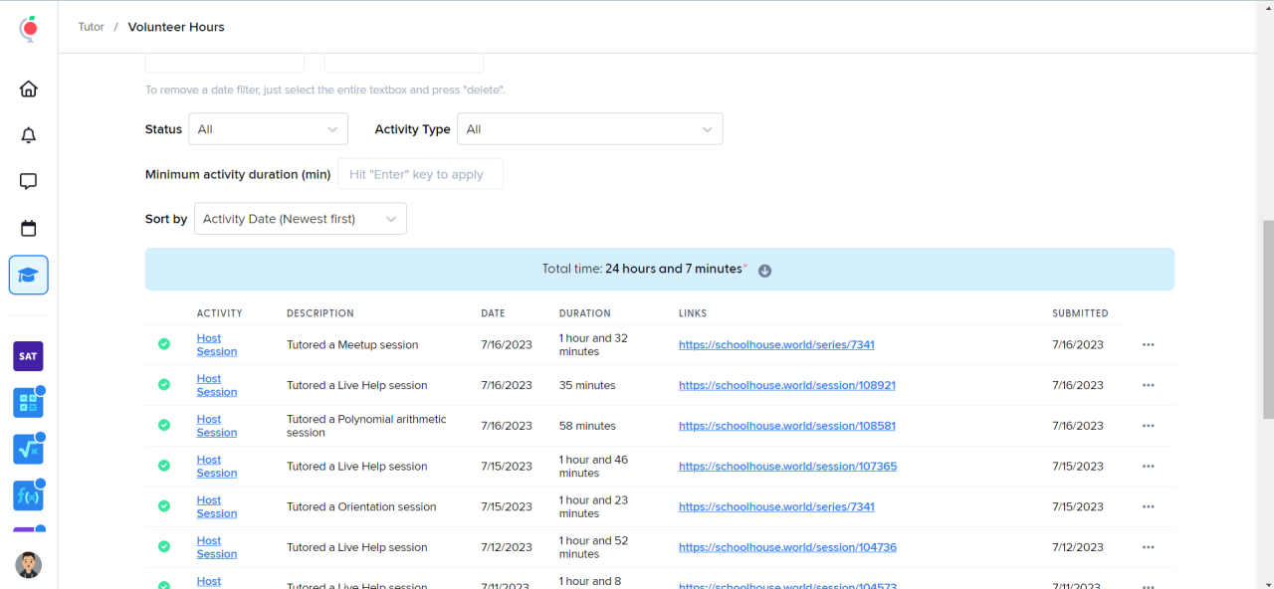
Task: Open Host Session link for 1 hour 46 row
Action: (217, 466)
